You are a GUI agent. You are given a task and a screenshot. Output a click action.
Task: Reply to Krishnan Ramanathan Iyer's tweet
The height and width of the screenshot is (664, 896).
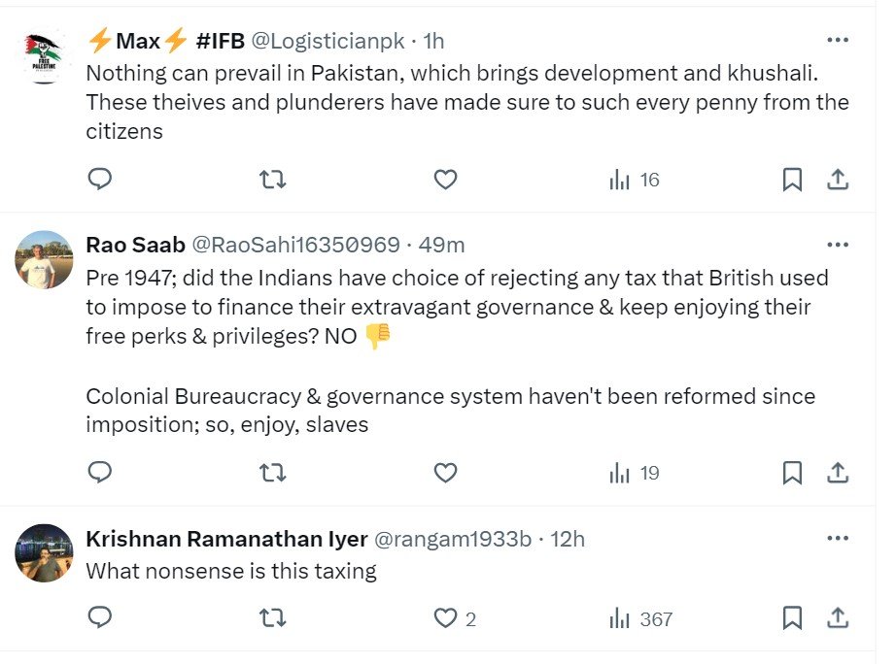pyautogui.click(x=100, y=618)
